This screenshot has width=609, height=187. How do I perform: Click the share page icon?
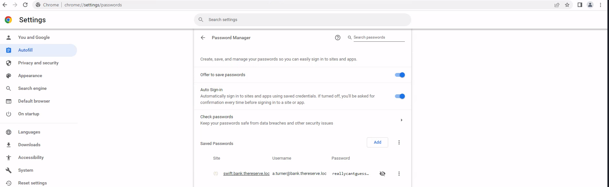557,5
